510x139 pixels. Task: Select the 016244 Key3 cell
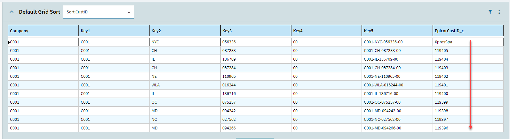point(256,85)
